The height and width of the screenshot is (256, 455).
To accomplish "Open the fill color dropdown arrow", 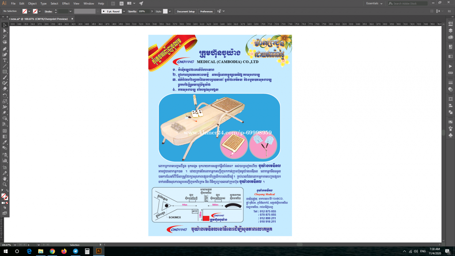I will point(29,11).
